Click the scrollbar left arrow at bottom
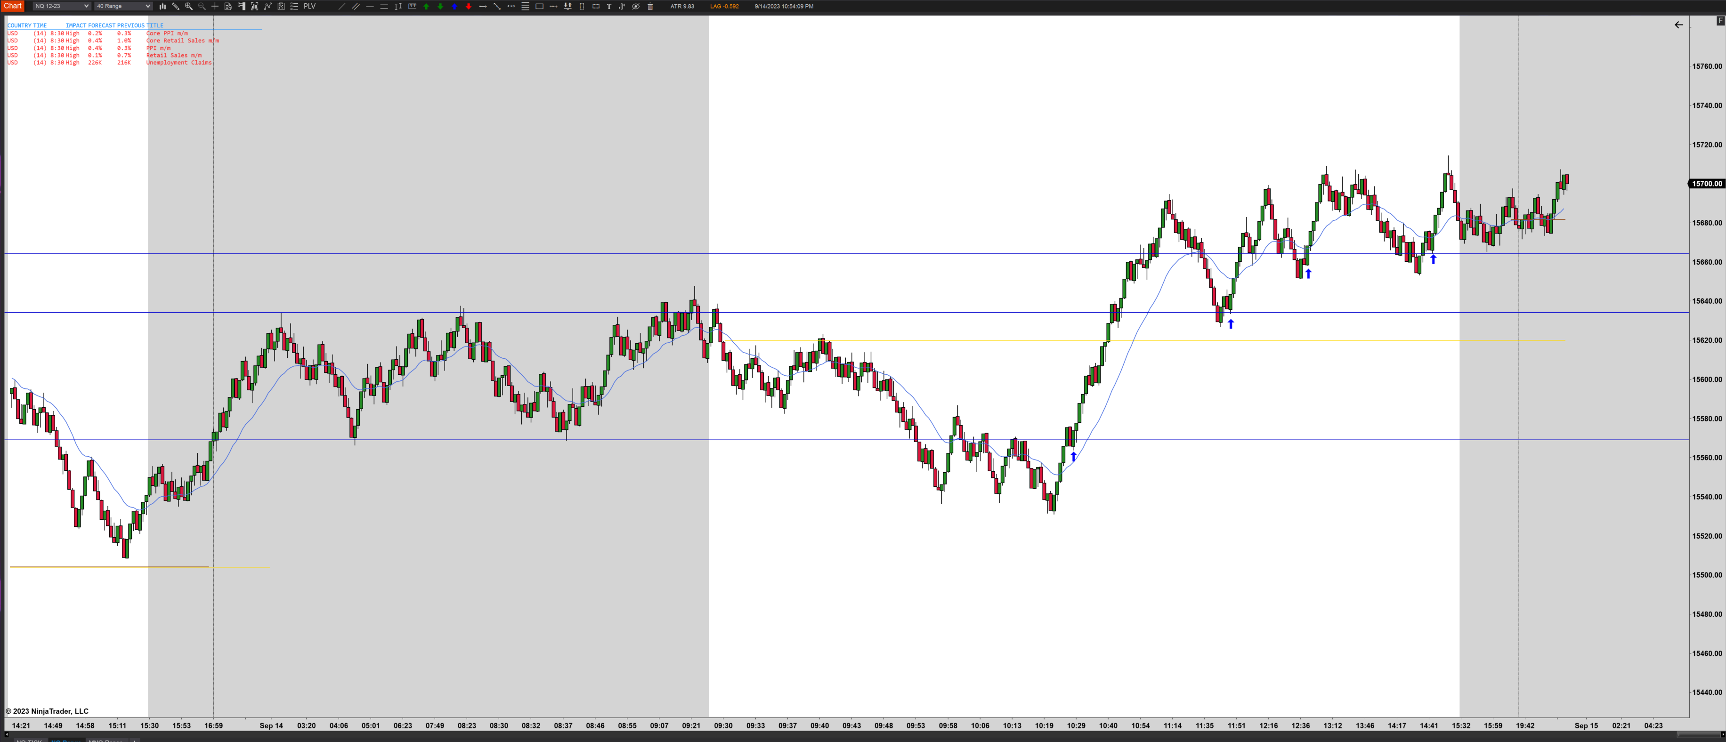Screen dimensions: 1726x742 coord(7,734)
